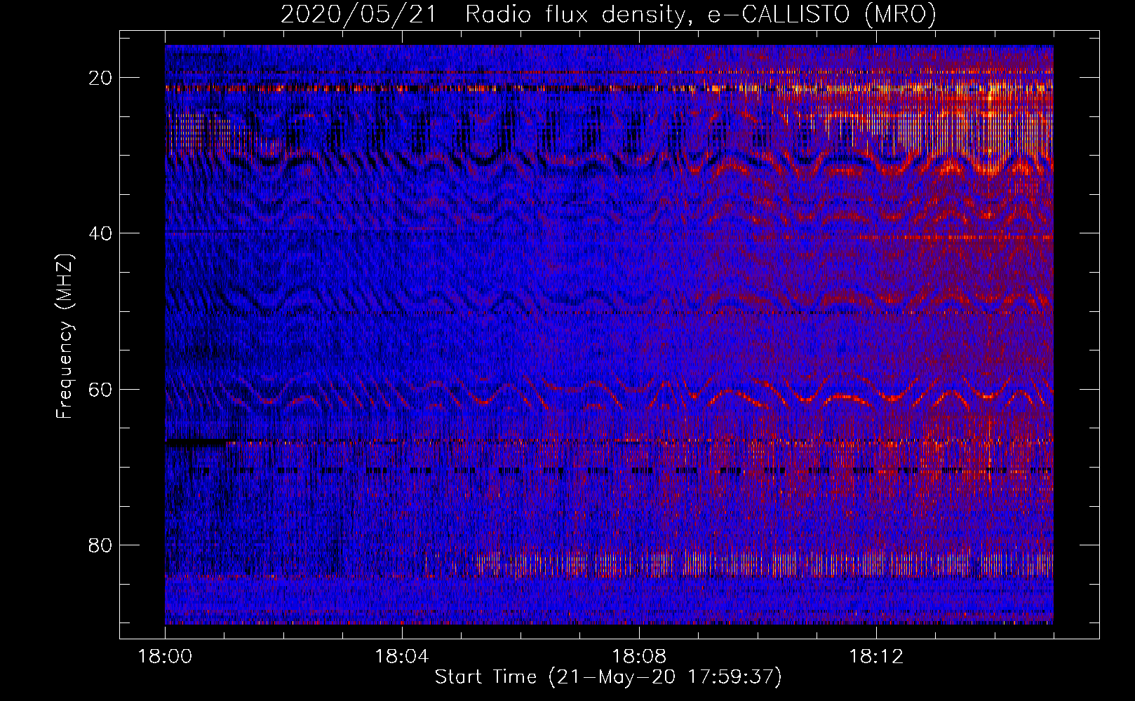Click the 'Frequency (MHZ)' axis label
This screenshot has height=701, width=1135.
tap(65, 336)
